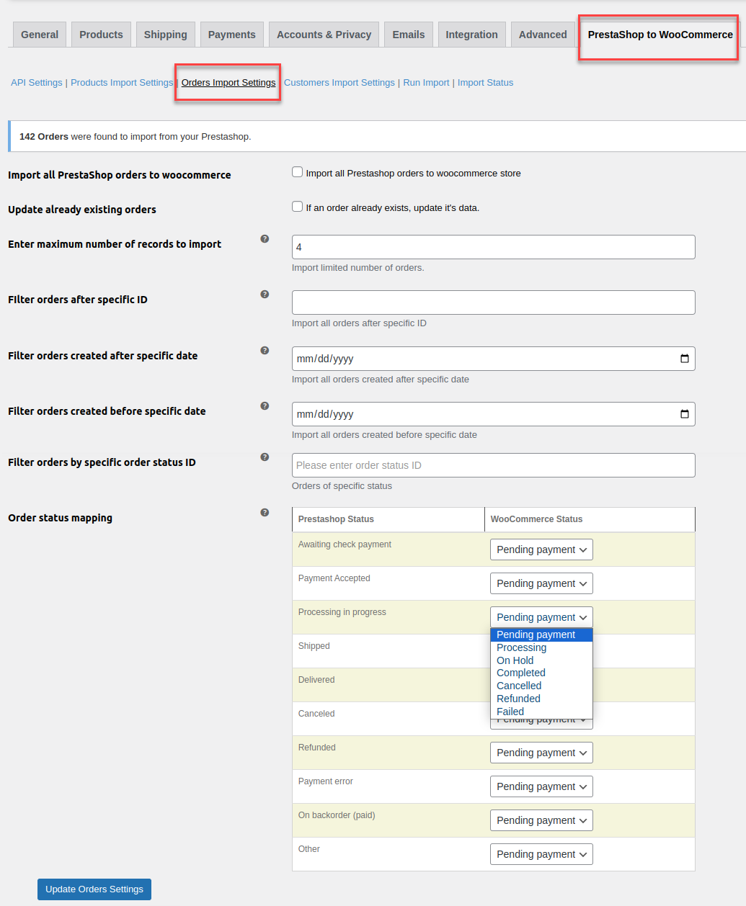The image size is (746, 906).
Task: Click the help icon for orders created before date
Action: tap(265, 405)
